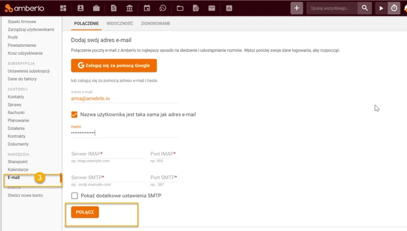
Task: Click the Adres e-mail field
Action: coord(125,99)
